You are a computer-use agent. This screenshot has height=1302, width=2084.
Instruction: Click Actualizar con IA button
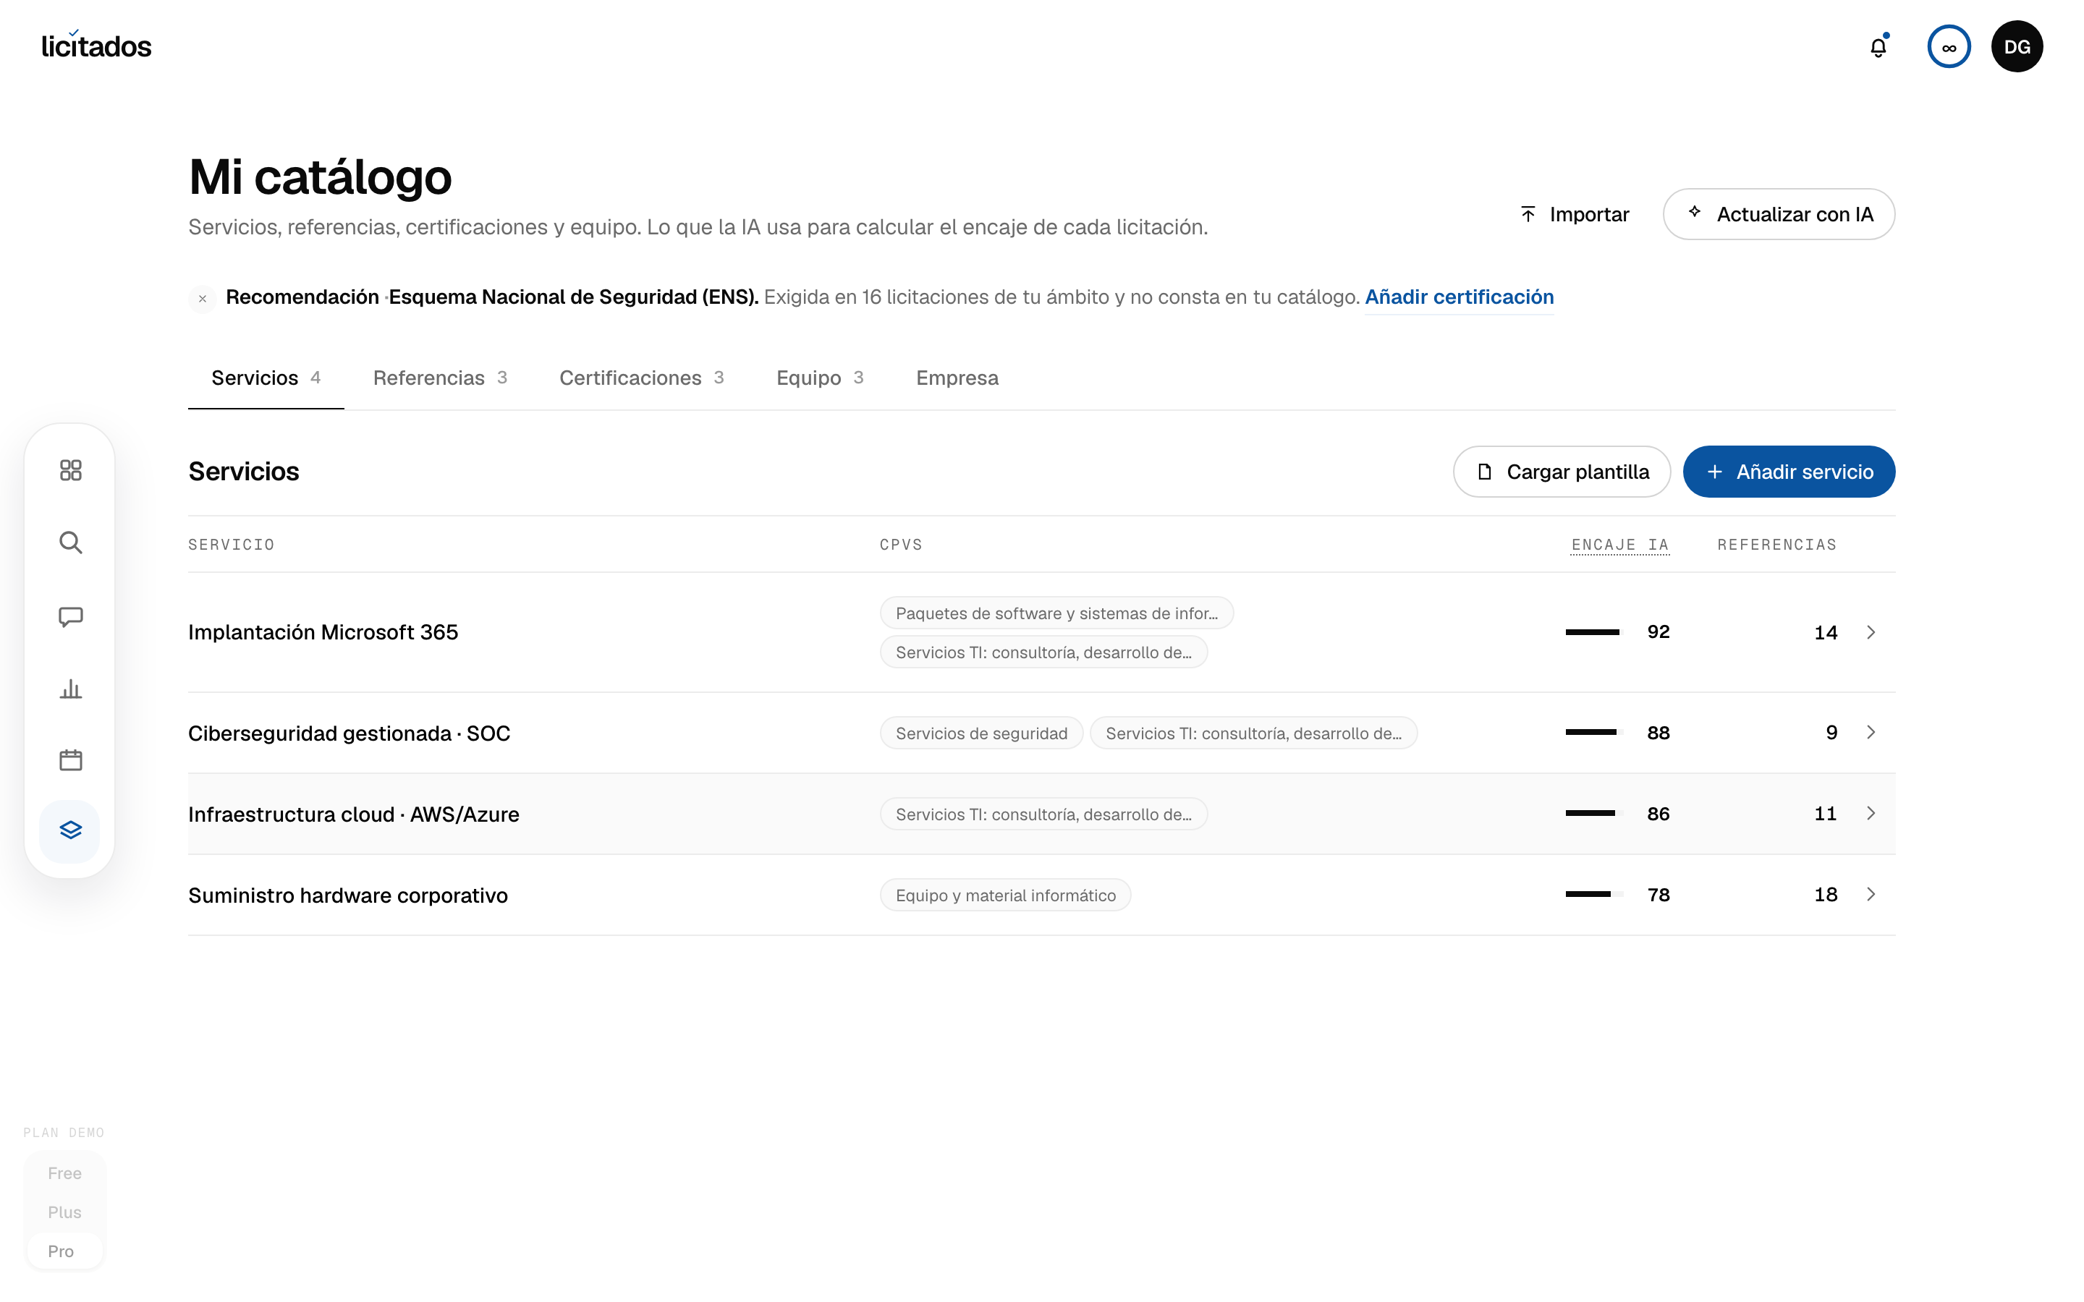1779,214
